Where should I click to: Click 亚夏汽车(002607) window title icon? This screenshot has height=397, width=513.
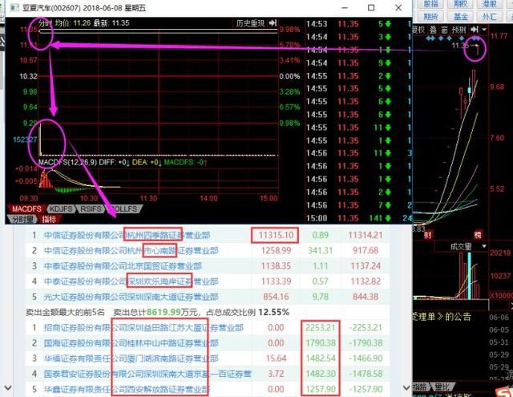[14, 7]
